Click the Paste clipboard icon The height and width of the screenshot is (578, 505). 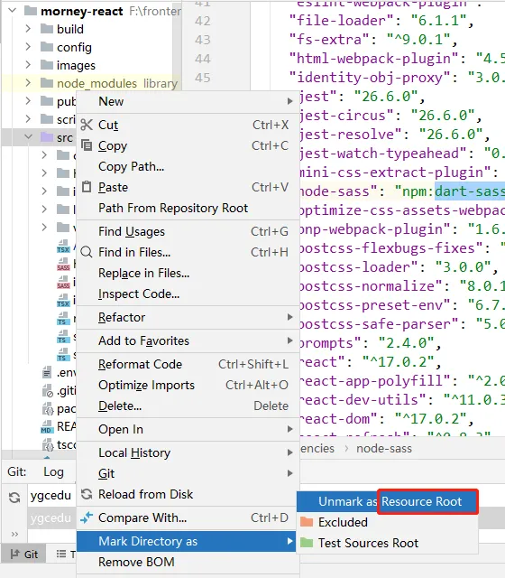tap(87, 187)
